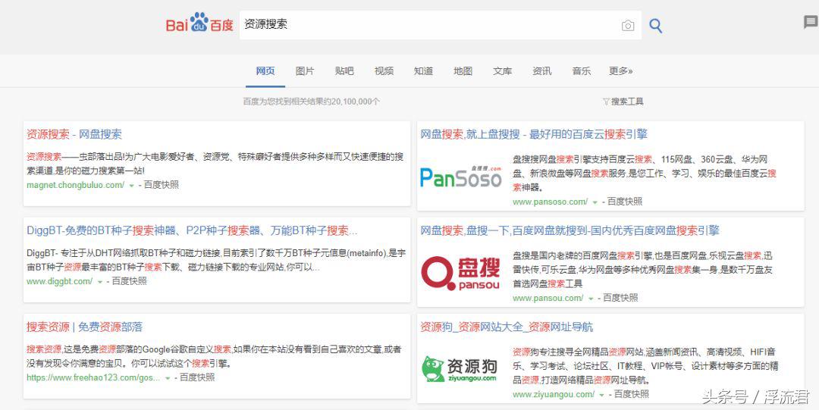
Task: Click the PanSoso logo thumbnail
Action: click(461, 177)
